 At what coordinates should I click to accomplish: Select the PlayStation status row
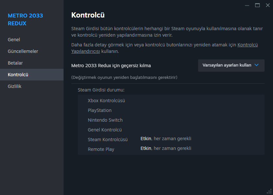pos(100,110)
